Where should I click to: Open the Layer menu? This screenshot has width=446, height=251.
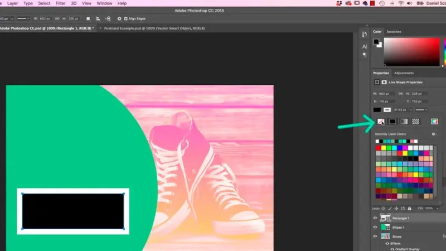pos(12,3)
